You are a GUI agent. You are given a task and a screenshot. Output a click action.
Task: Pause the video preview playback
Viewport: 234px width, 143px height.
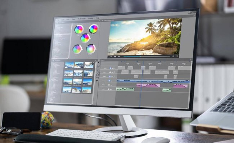115,57
